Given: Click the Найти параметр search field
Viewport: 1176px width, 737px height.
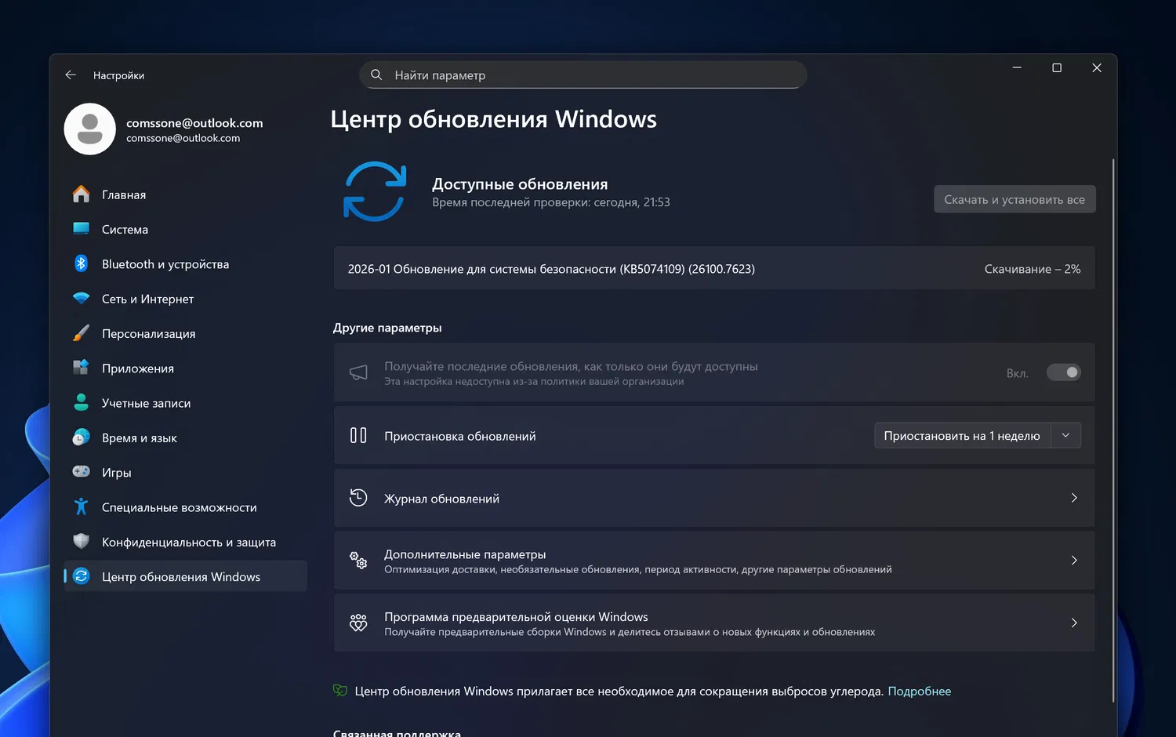Looking at the screenshot, I should 583,74.
